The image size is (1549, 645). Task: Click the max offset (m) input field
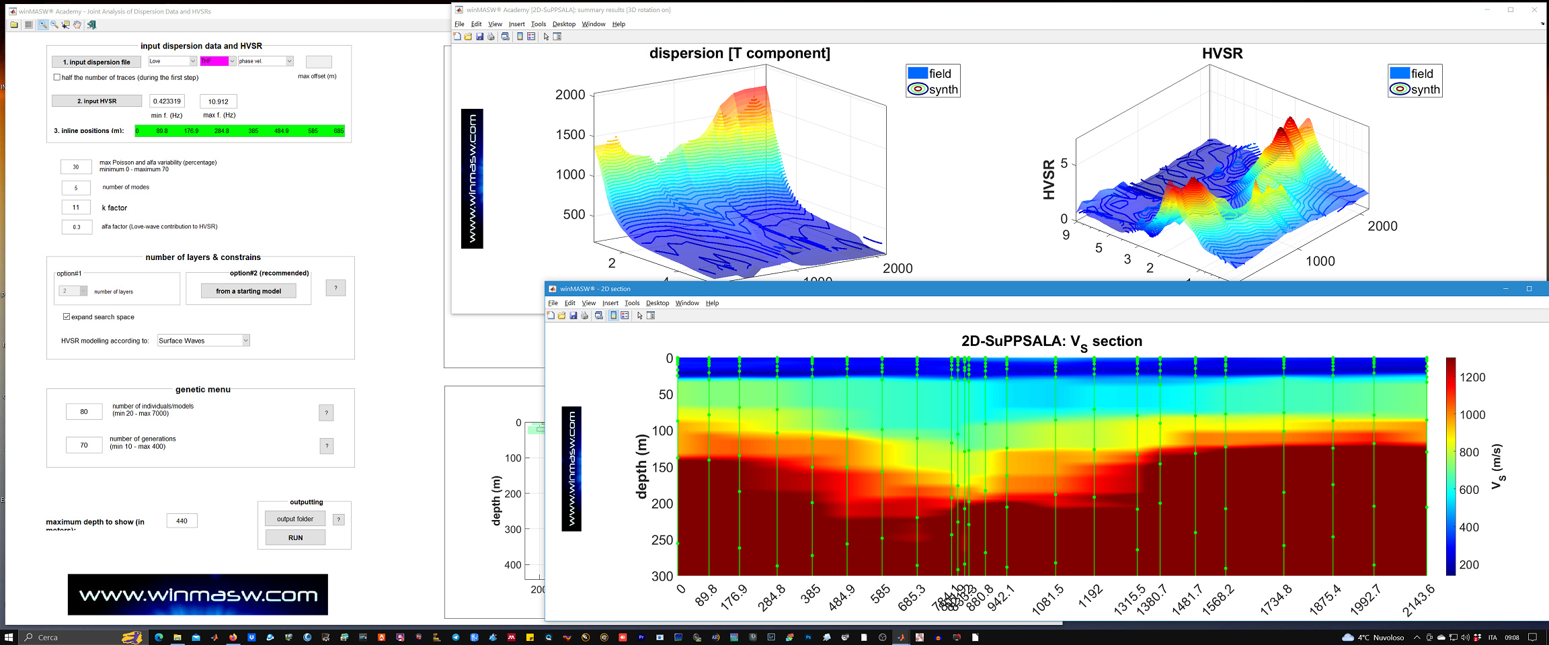(x=319, y=62)
